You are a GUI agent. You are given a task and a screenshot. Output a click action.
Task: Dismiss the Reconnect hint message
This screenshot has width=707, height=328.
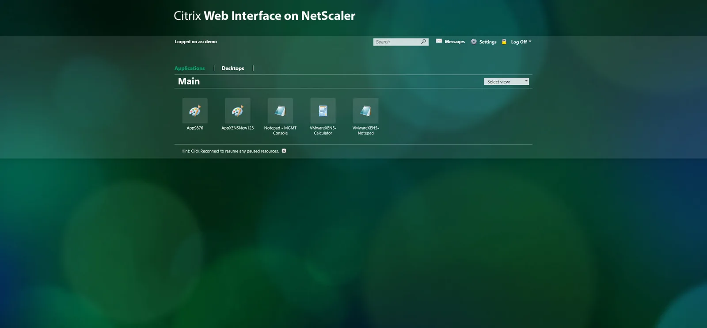tap(284, 151)
